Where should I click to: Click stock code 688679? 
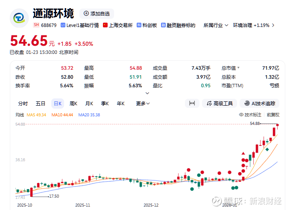49,25
